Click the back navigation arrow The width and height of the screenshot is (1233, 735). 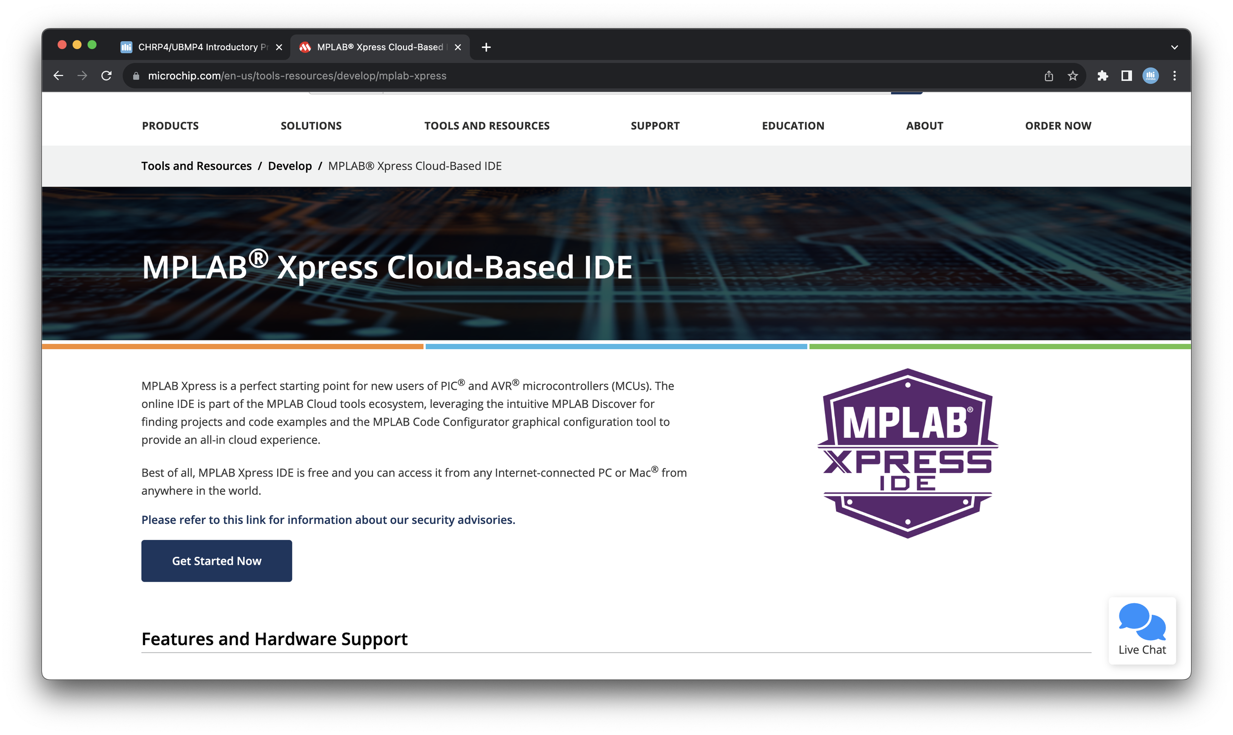click(58, 75)
